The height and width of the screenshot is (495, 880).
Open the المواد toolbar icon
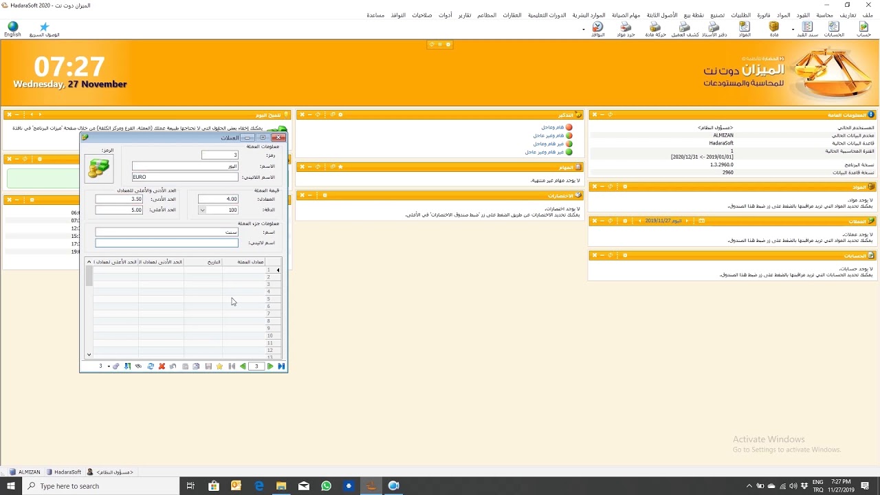coord(745,29)
